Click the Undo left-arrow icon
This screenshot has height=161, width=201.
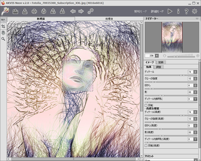[73, 11]
